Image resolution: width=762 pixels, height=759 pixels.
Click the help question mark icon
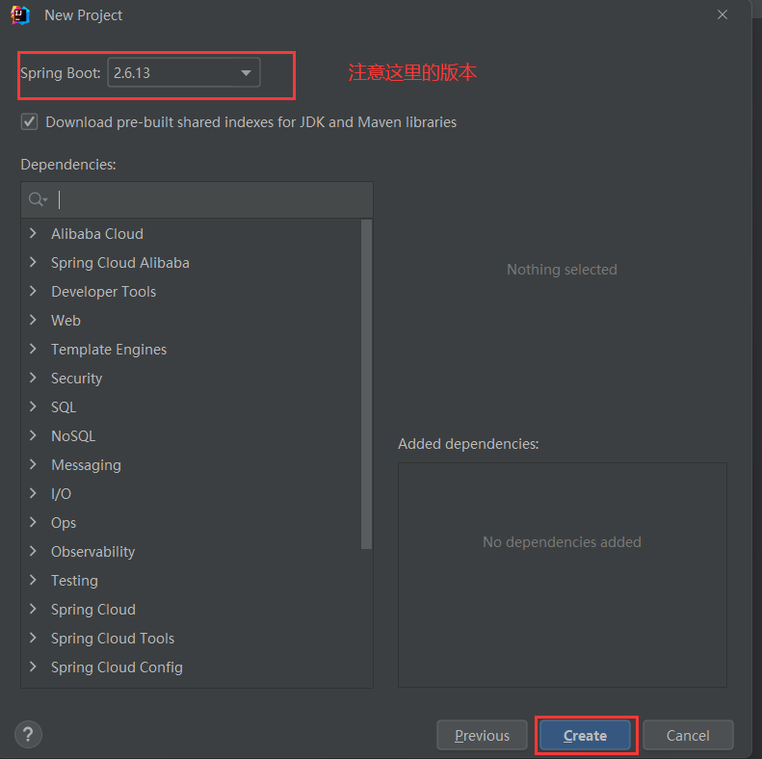pos(28,734)
